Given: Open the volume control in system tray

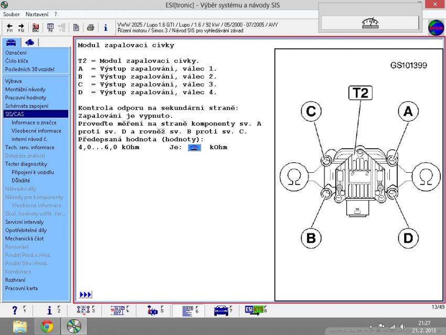Looking at the screenshot, I should click(x=402, y=327).
